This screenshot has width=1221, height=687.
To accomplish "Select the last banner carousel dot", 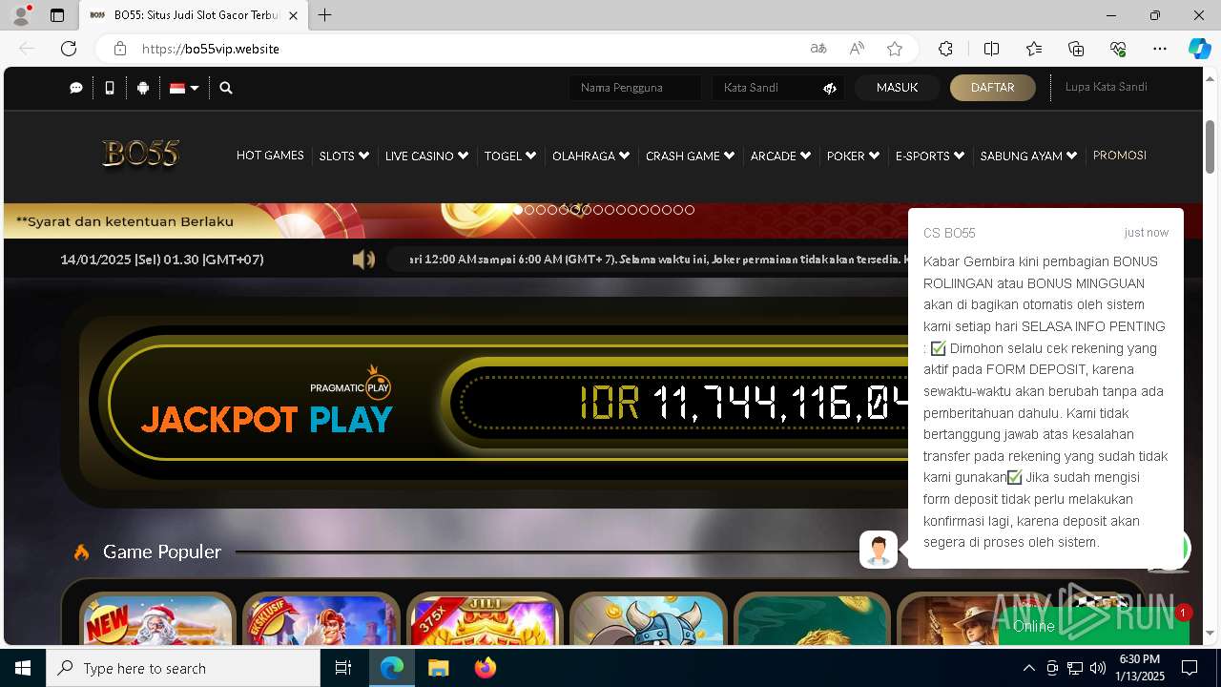I will (690, 210).
